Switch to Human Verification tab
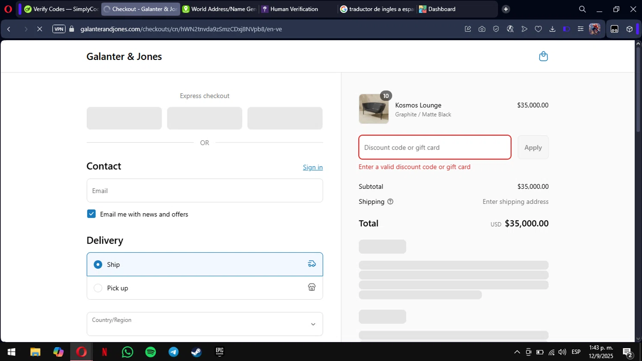 298,9
